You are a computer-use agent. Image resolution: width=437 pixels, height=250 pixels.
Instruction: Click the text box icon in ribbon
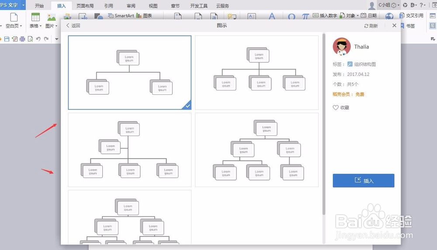pyautogui.click(x=252, y=17)
